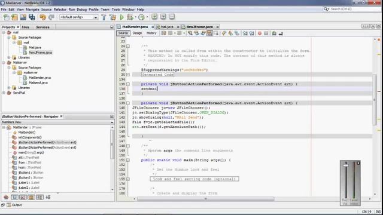Switch to History view
The image size is (383, 215).
click(x=151, y=33)
